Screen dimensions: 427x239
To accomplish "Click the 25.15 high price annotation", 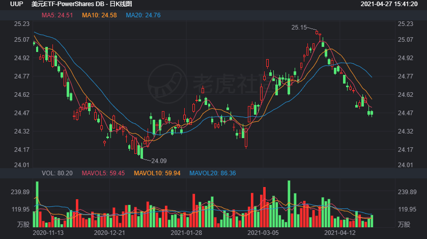I will 299,28.
